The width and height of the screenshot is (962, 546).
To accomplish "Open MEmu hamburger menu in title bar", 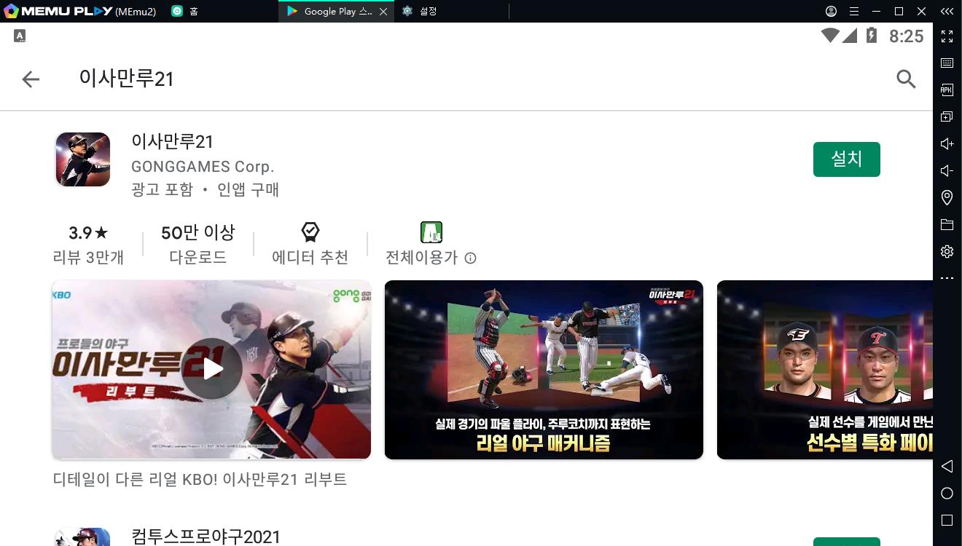I will click(854, 12).
